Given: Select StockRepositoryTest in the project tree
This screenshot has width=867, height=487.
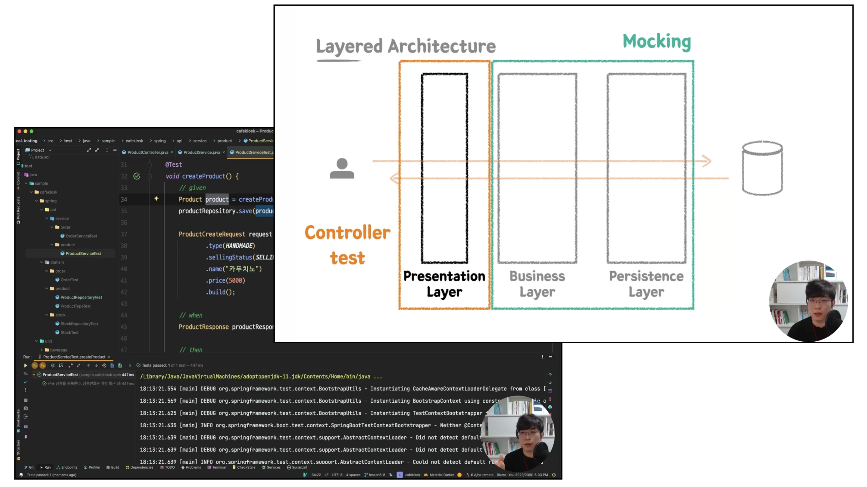Looking at the screenshot, I should [x=79, y=324].
